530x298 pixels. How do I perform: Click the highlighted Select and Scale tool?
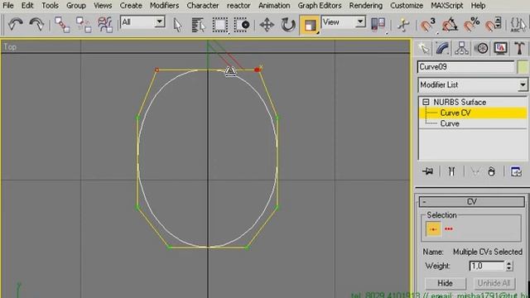(310, 26)
